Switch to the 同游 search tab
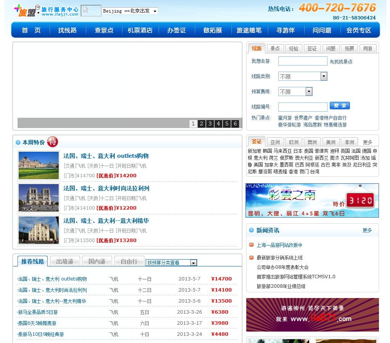The height and width of the screenshot is (343, 390). (368, 48)
